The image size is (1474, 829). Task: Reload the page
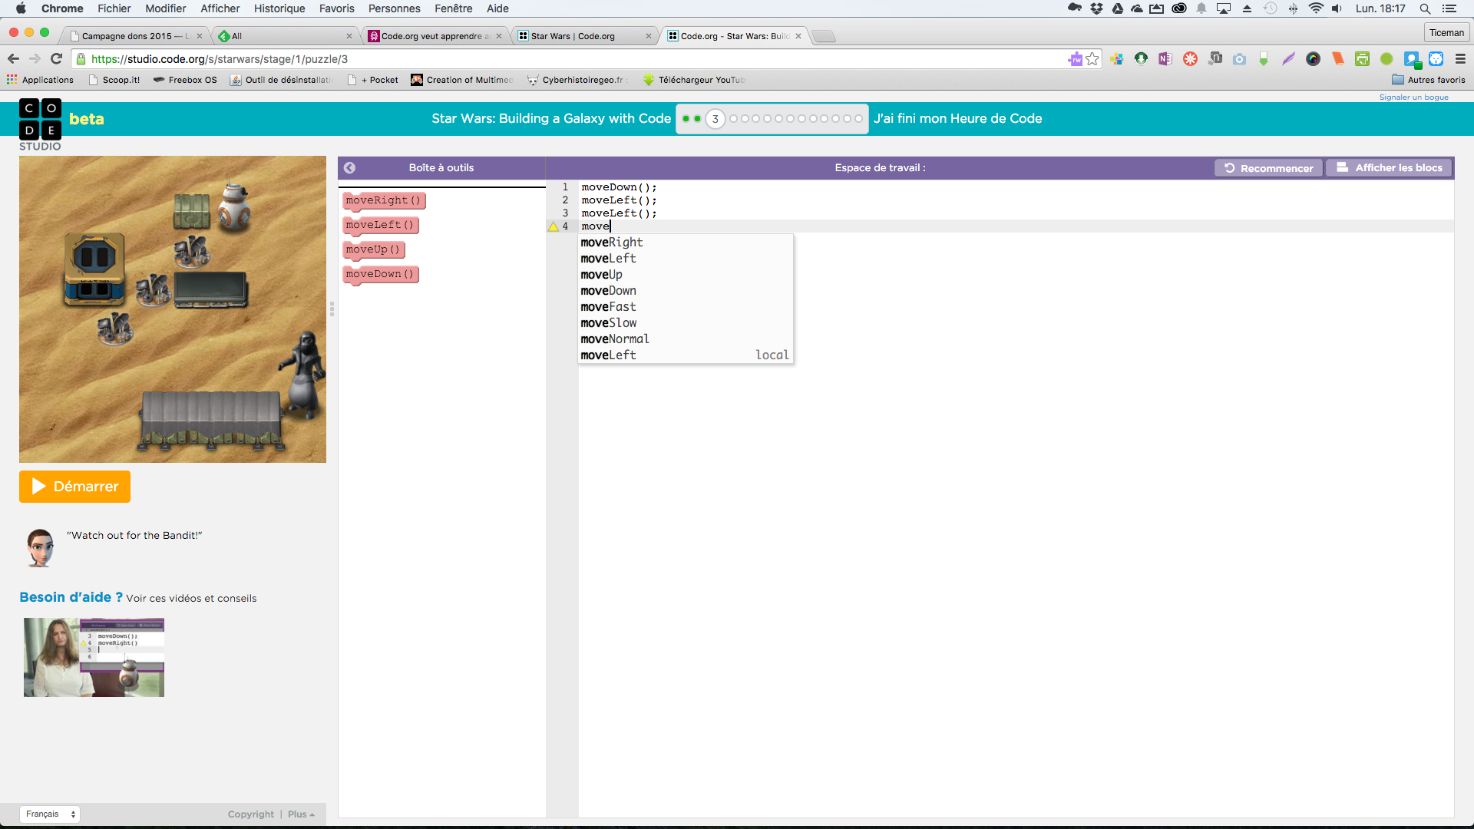pyautogui.click(x=56, y=58)
